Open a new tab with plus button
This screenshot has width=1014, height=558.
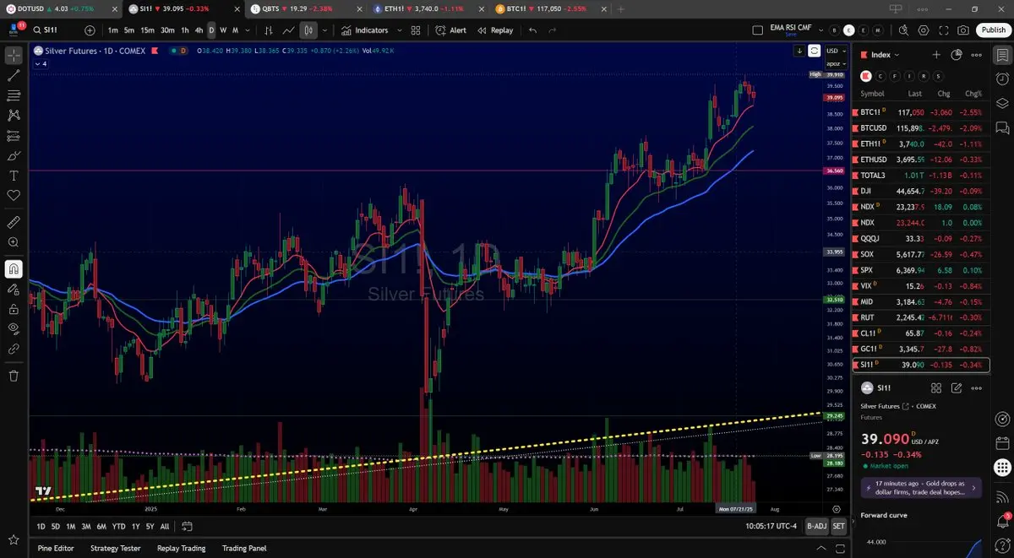[621, 8]
